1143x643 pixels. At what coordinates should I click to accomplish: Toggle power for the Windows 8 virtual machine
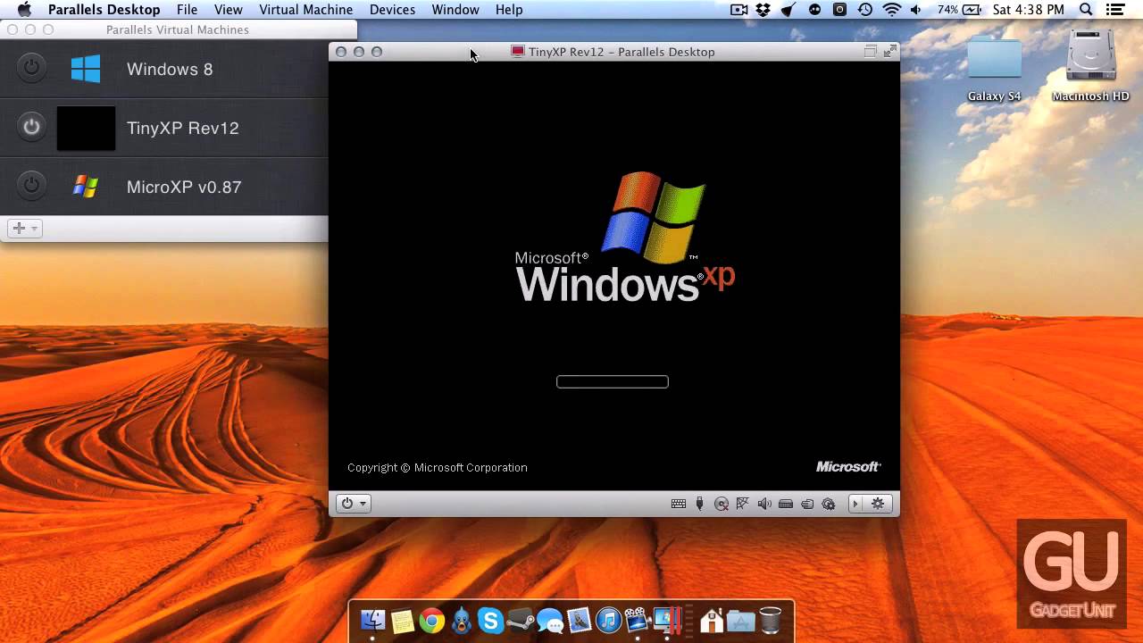point(31,68)
